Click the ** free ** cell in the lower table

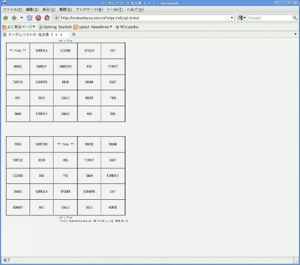[65, 145]
